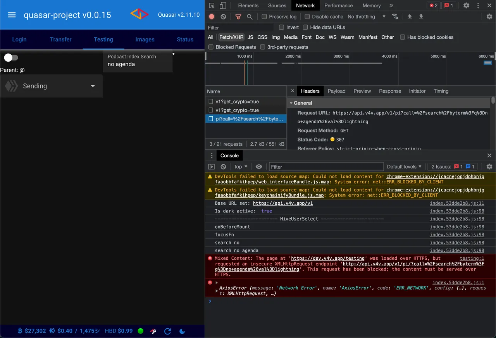Viewport: 496px width, 338px height.
Task: Show more DevTools tabs with the chevron
Action: [x=391, y=5]
